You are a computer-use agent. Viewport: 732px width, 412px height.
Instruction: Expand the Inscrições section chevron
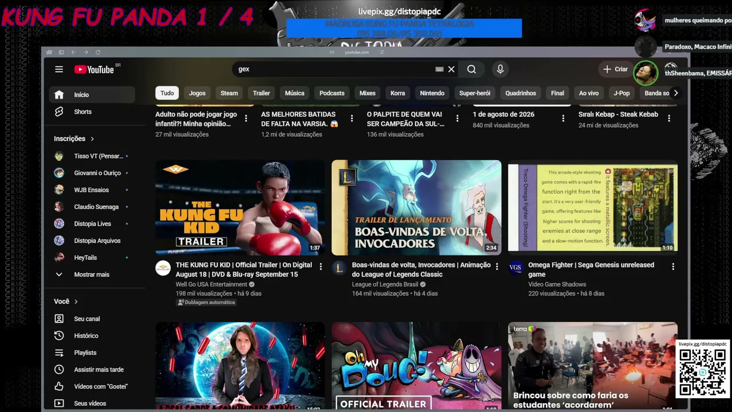pyautogui.click(x=92, y=138)
